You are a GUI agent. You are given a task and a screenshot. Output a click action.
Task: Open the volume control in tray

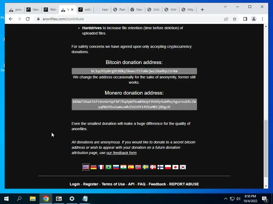[x=238, y=199]
